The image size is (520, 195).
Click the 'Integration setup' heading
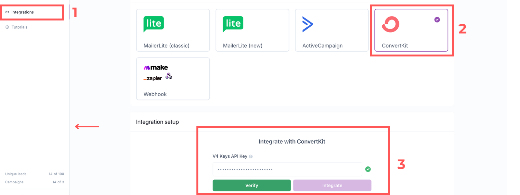(x=157, y=122)
